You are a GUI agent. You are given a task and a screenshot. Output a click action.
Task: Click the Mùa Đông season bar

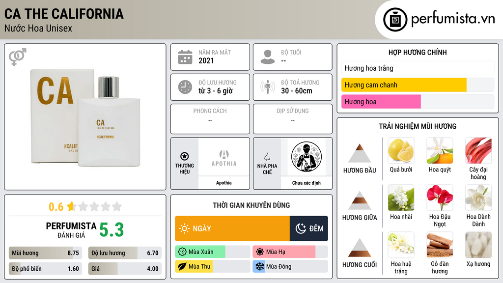(x=290, y=266)
